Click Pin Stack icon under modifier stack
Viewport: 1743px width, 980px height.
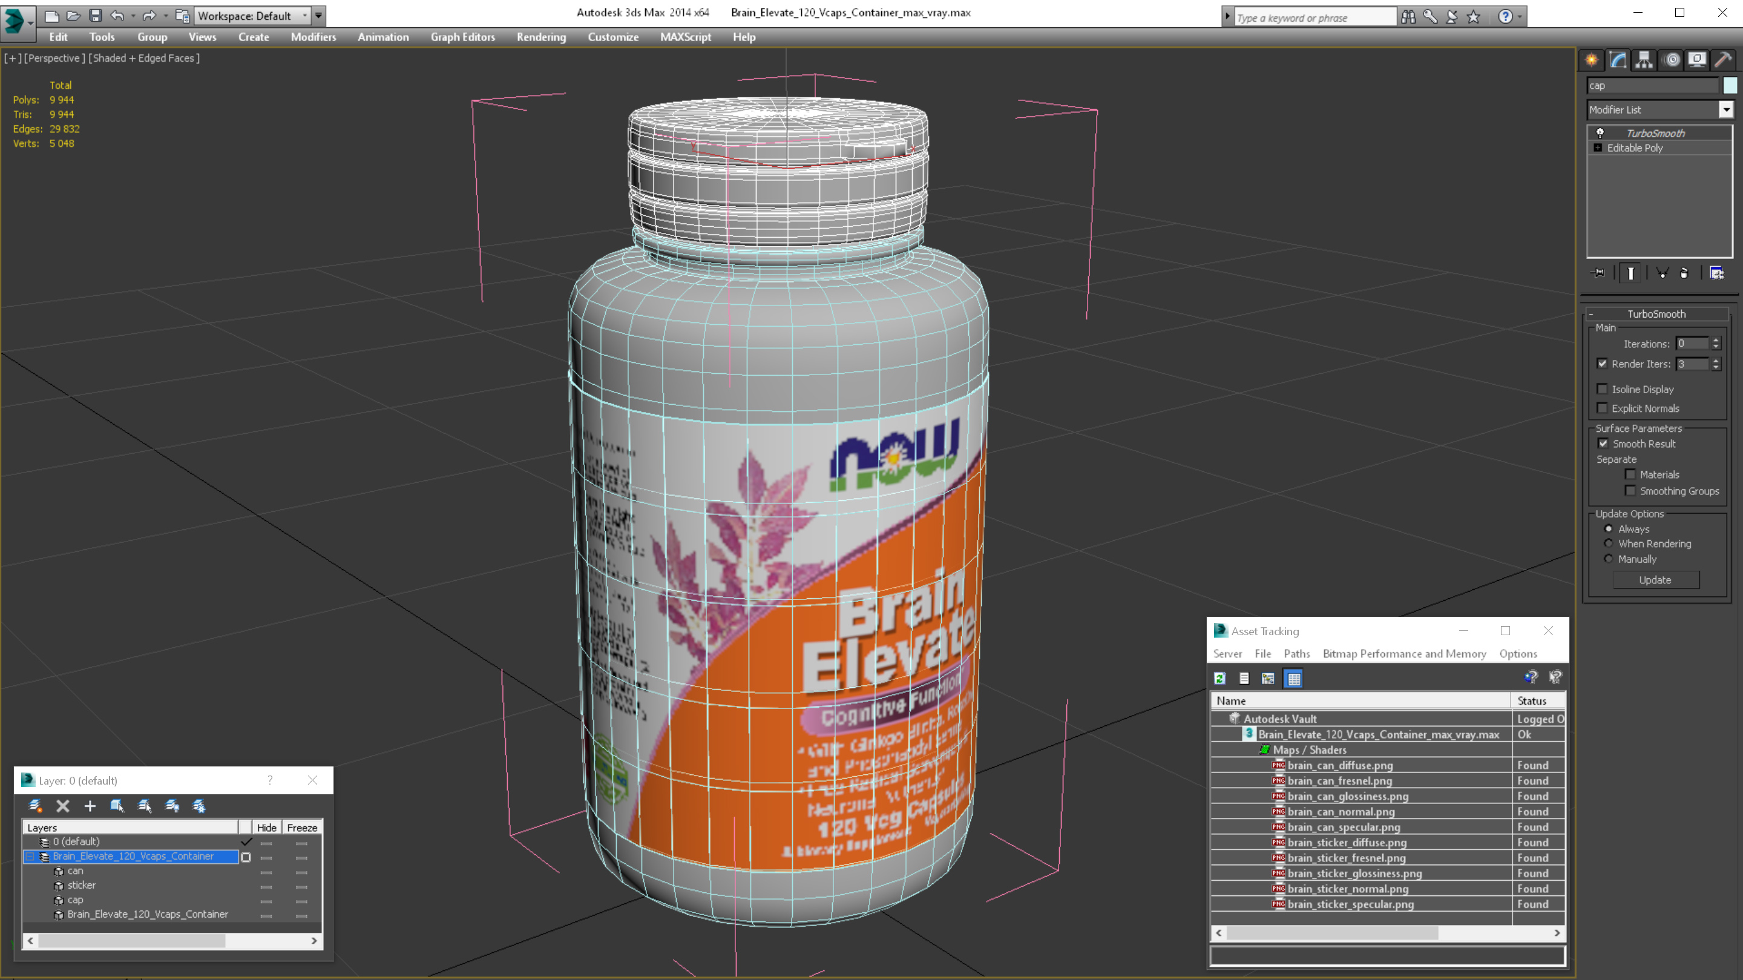coord(1599,273)
